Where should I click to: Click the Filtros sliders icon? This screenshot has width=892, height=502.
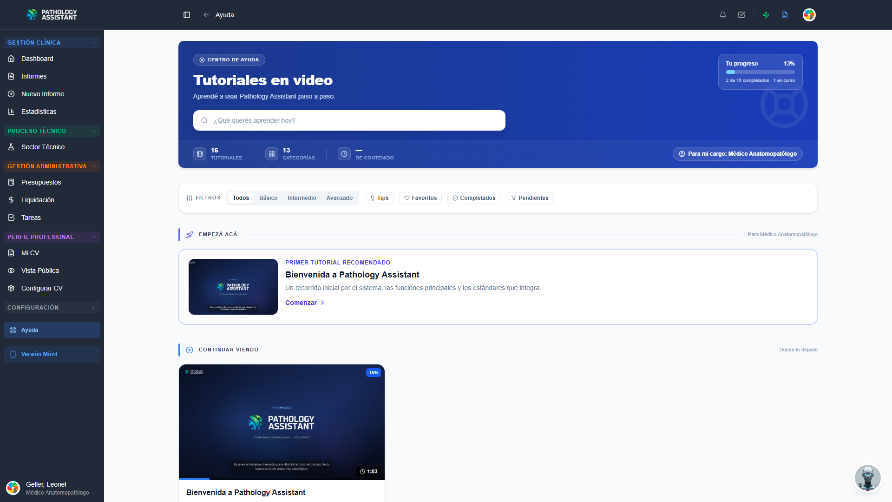(x=190, y=198)
